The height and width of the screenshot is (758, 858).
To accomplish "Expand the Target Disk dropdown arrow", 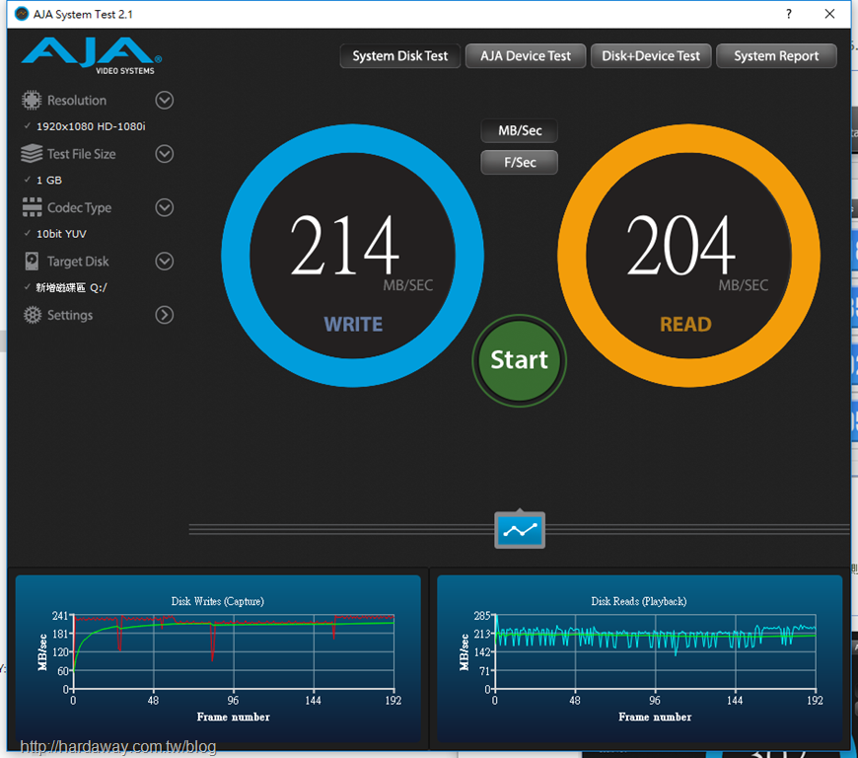I will [164, 262].
